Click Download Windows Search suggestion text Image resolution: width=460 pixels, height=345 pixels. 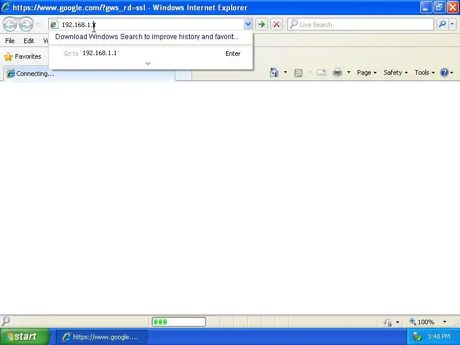click(x=147, y=37)
